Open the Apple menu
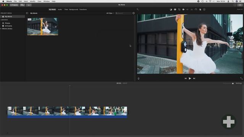This screenshot has width=244, height=137. (x=3, y=1)
